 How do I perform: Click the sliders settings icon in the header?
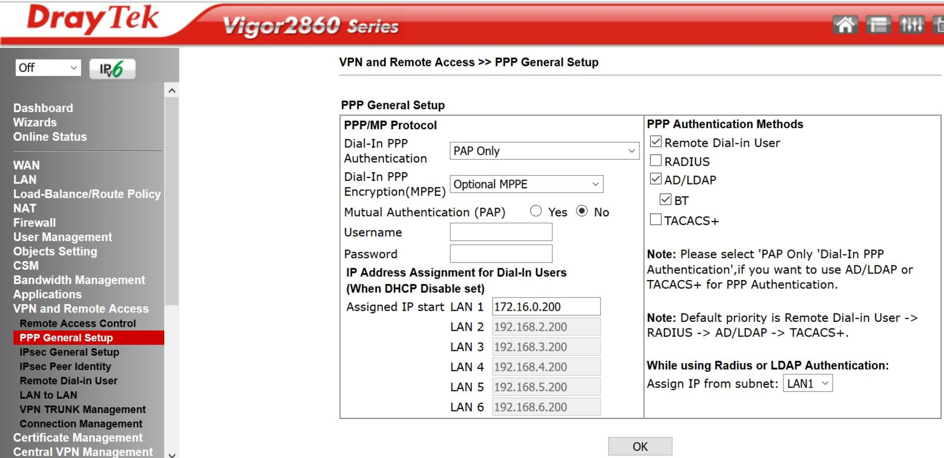click(912, 25)
